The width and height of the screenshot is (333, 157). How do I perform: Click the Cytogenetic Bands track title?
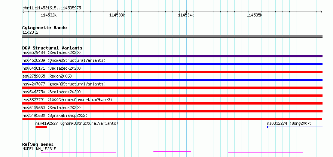pos(45,28)
